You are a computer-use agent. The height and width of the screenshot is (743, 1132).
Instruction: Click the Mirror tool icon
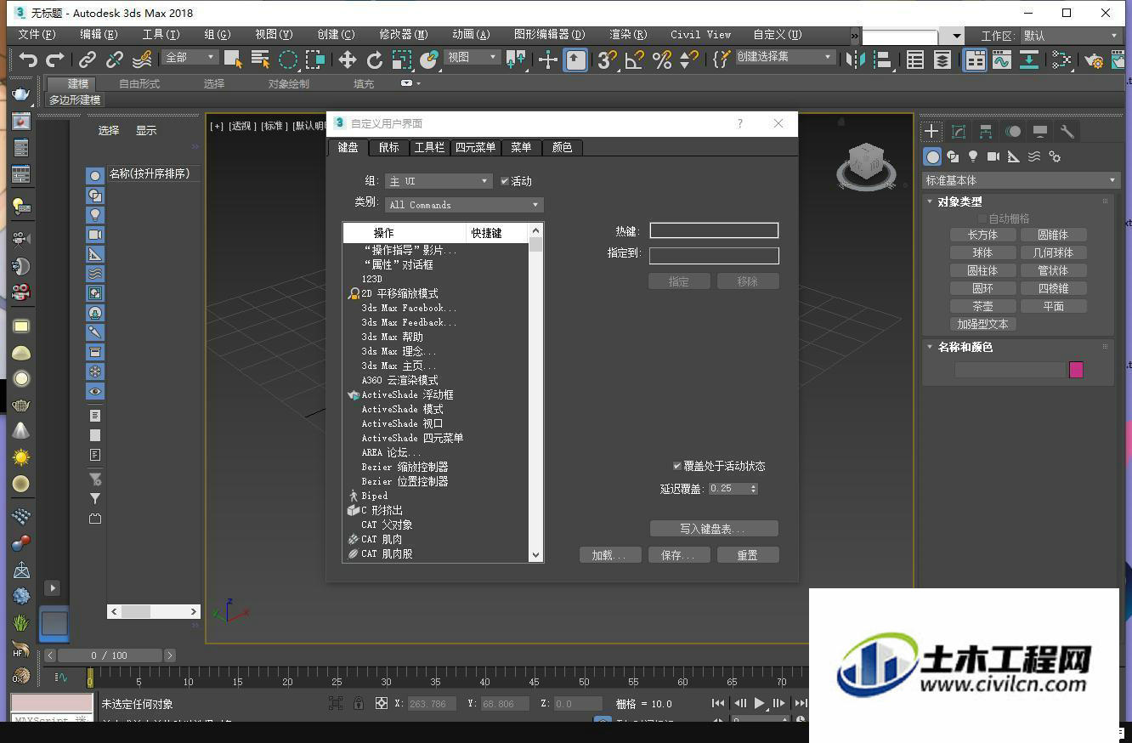[857, 60]
